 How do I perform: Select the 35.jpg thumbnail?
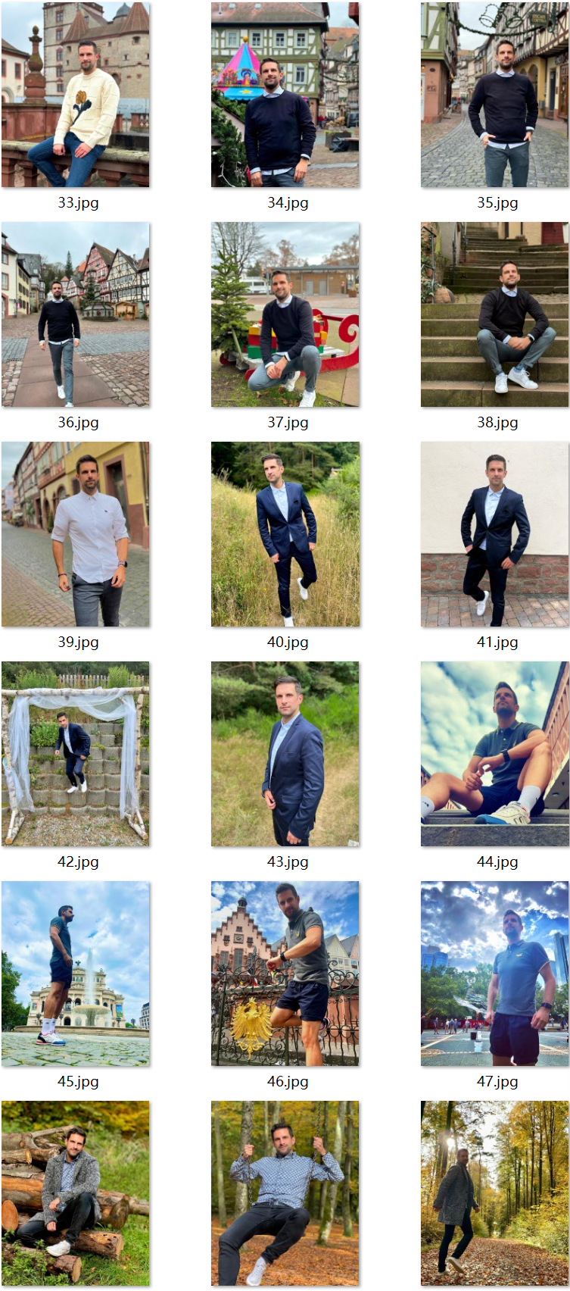pyautogui.click(x=495, y=95)
